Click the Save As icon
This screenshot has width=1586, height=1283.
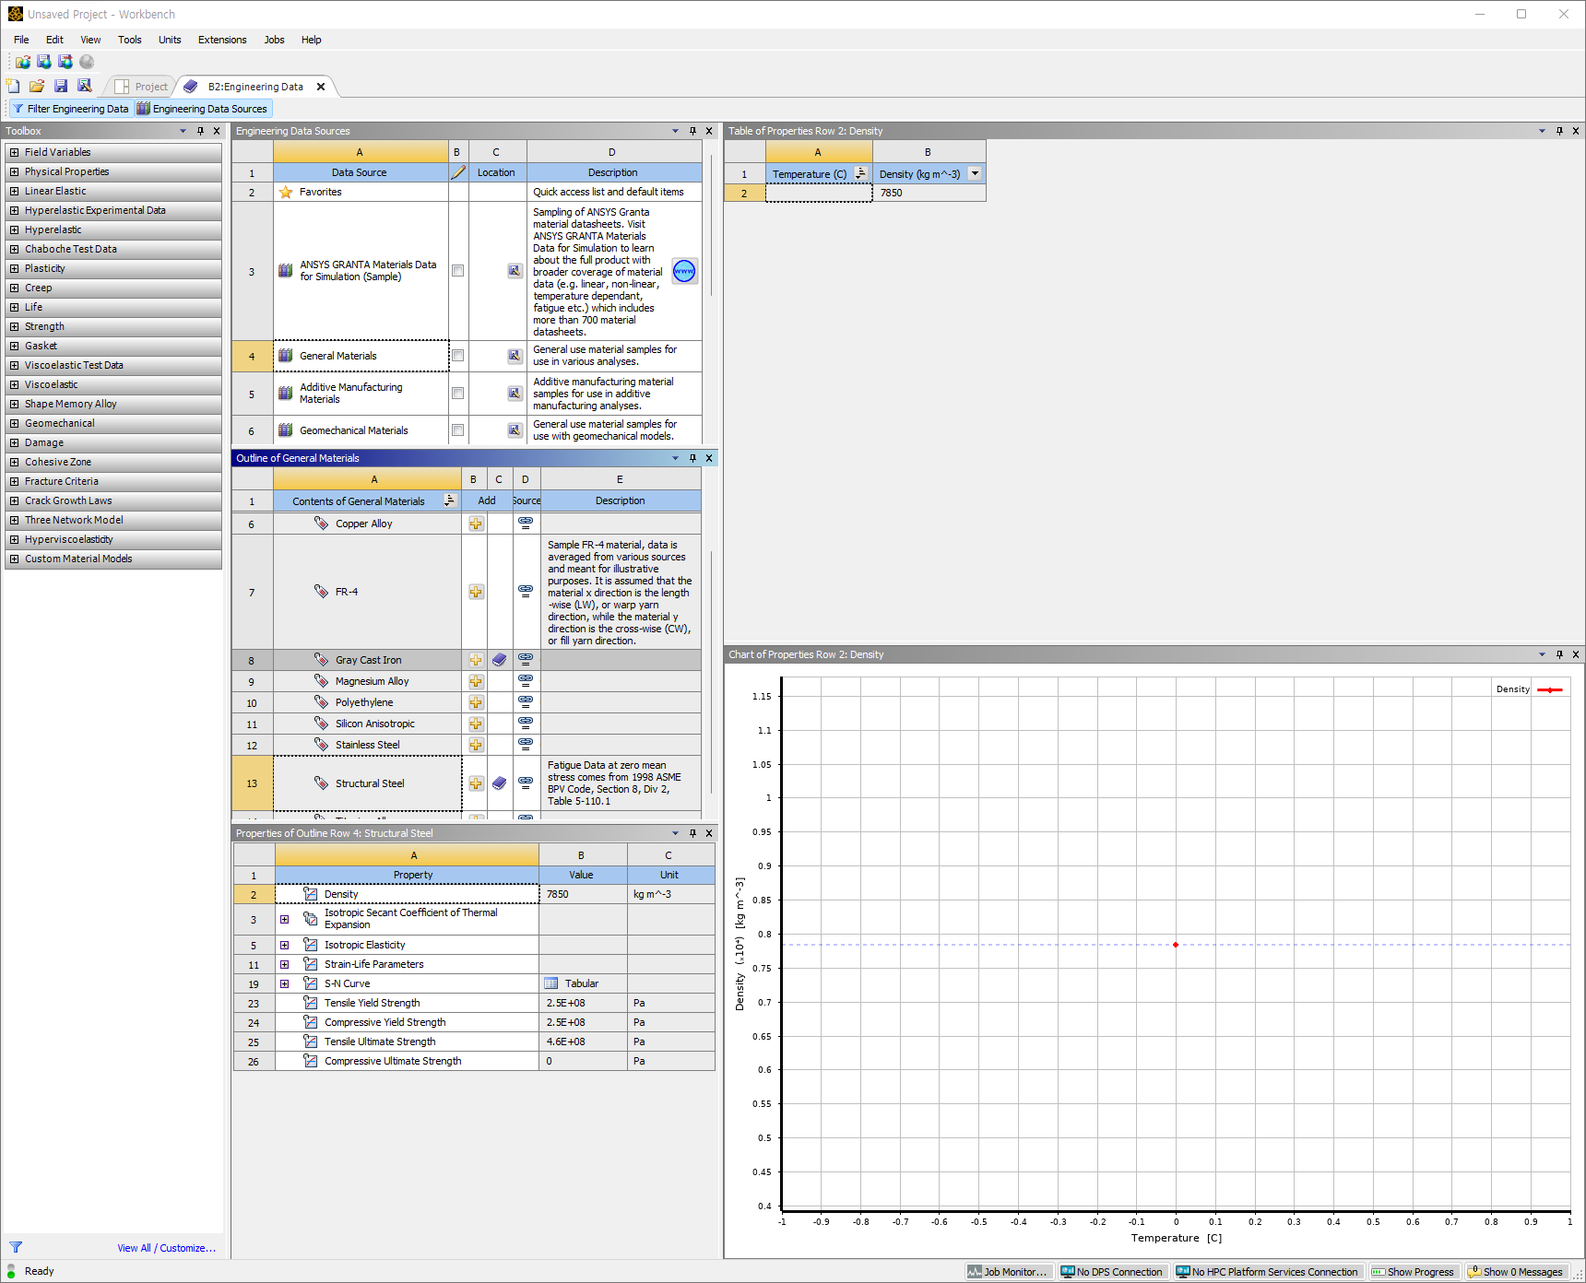pos(85,86)
